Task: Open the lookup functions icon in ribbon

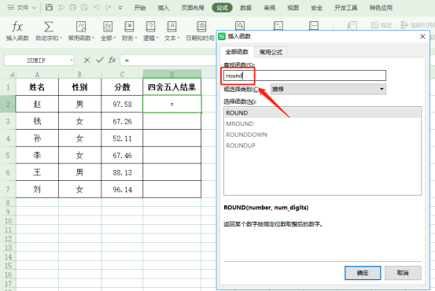Action: (240, 26)
